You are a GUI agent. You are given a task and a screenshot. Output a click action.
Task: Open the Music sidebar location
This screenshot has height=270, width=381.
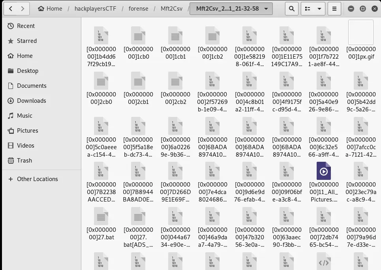point(24,116)
